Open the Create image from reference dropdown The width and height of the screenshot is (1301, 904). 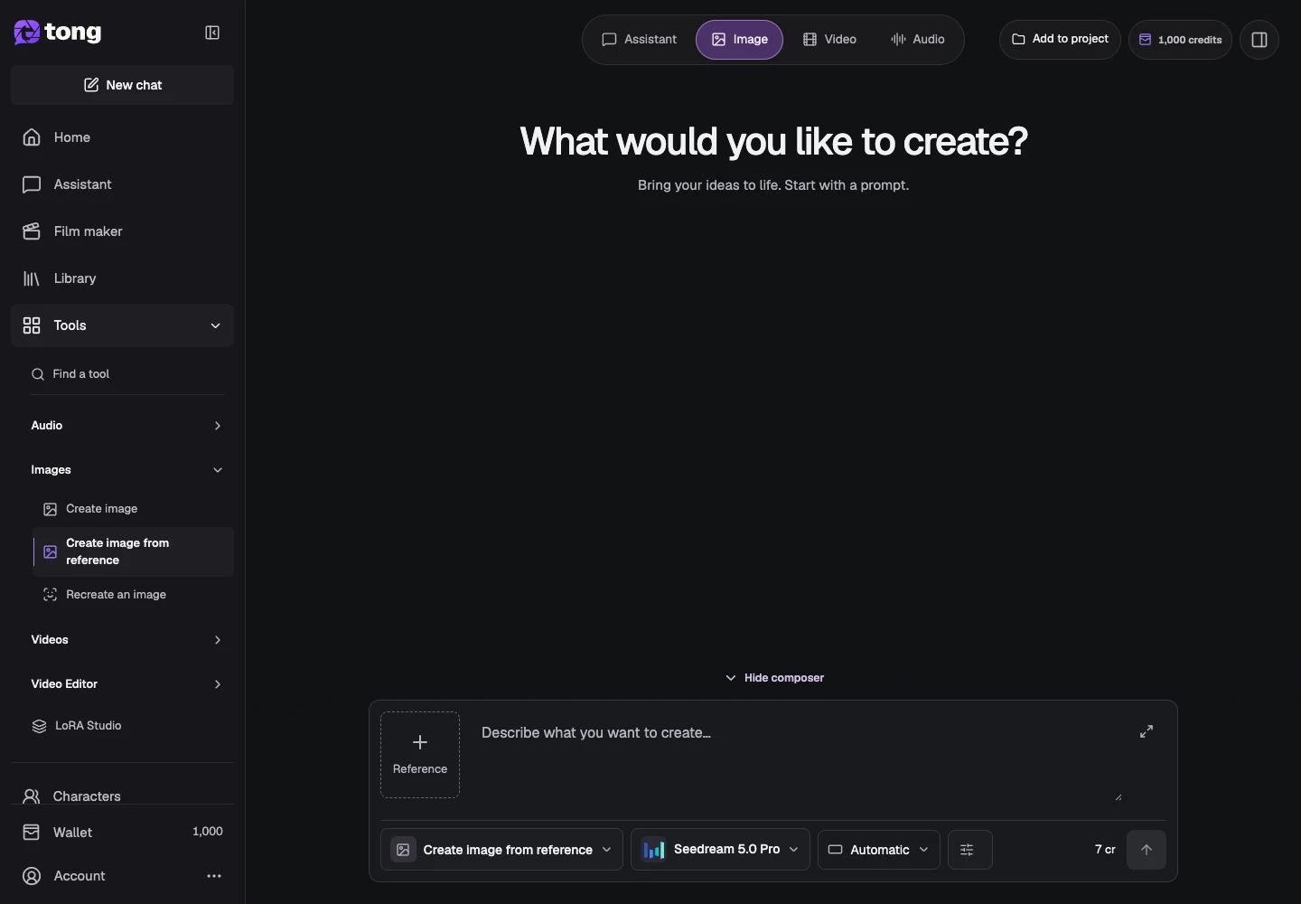501,850
